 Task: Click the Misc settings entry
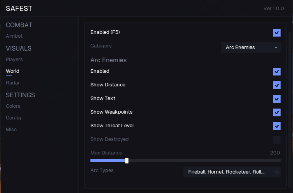click(x=11, y=130)
